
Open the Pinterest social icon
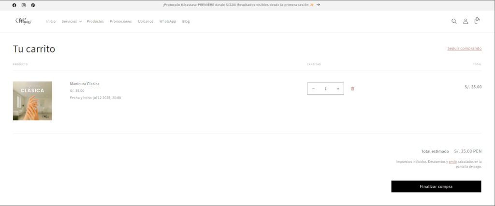pyautogui.click(x=33, y=5)
